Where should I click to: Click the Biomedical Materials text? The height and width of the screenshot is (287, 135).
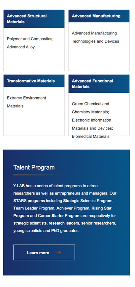(x=91, y=136)
